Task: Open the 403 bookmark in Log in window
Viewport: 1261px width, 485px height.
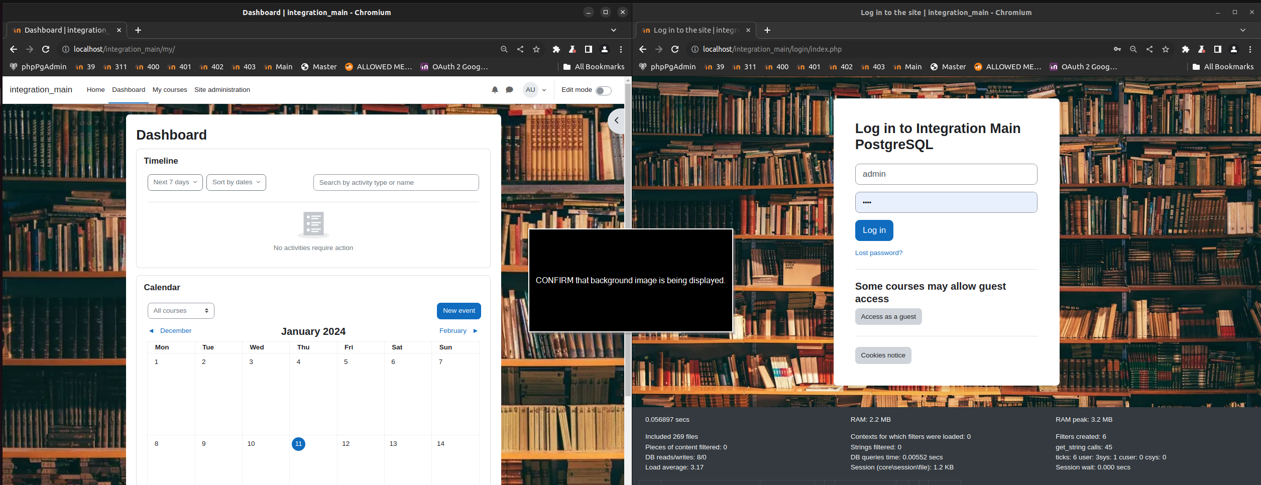Action: [x=873, y=67]
